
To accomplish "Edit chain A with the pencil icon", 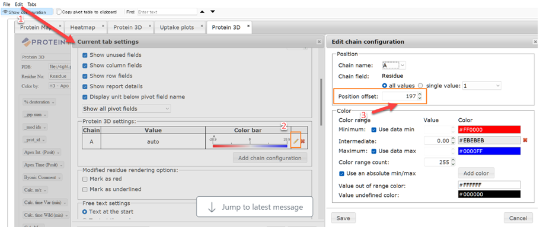I will [296, 141].
